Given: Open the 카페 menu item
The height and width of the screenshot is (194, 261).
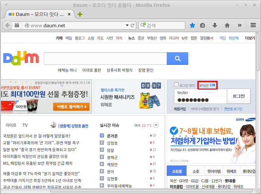Looking at the screenshot, I should pyautogui.click(x=59, y=38).
